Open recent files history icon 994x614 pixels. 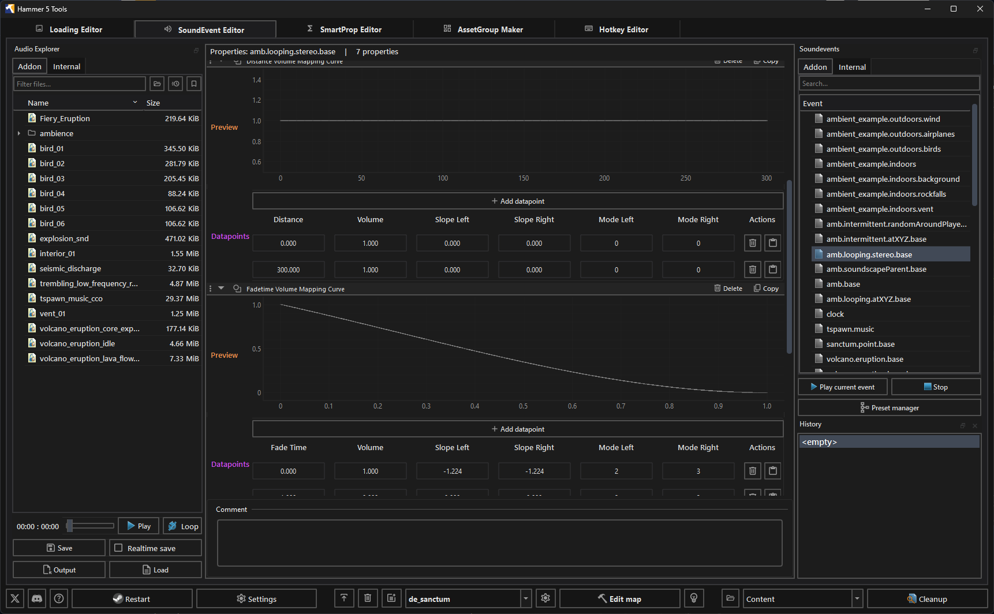coord(175,84)
